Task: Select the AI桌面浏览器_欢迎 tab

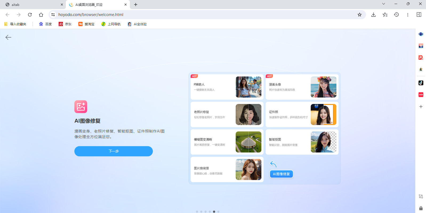Action: pyautogui.click(x=98, y=5)
